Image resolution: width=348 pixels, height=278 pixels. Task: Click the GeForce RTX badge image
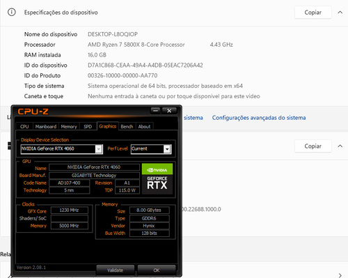(x=157, y=185)
